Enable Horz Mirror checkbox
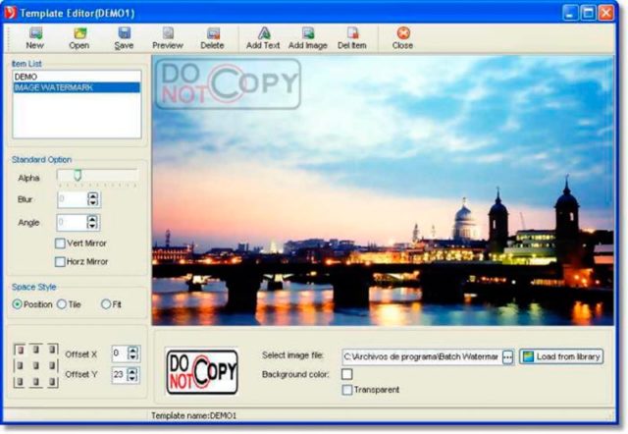The image size is (628, 434). pos(60,262)
